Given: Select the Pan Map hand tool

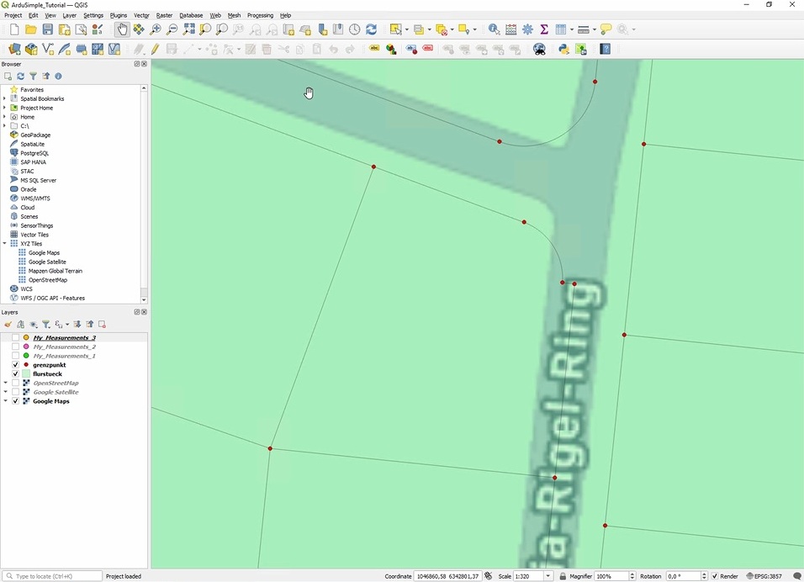Looking at the screenshot, I should coord(122,29).
